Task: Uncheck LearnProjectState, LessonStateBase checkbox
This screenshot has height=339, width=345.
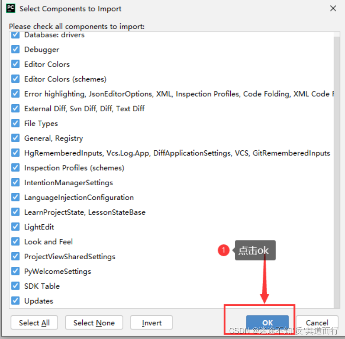Action: 15,212
